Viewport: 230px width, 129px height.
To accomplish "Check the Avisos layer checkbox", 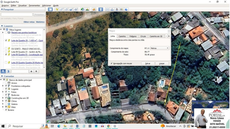I will point(6,83).
